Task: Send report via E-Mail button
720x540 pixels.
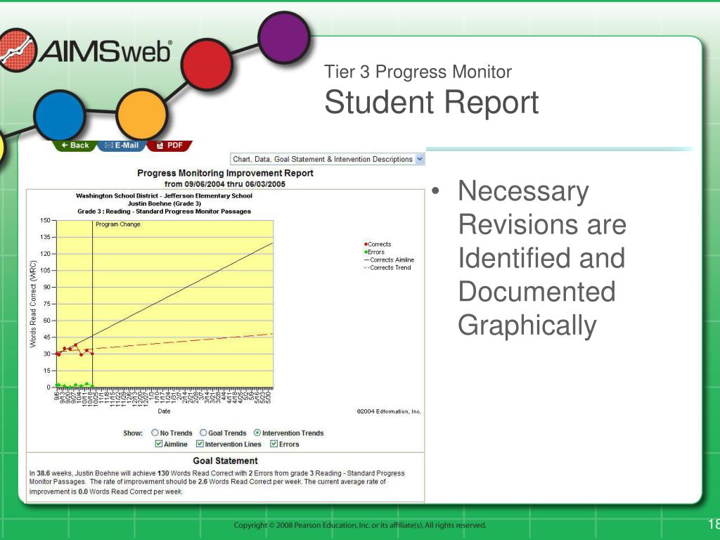Action: coord(122,146)
